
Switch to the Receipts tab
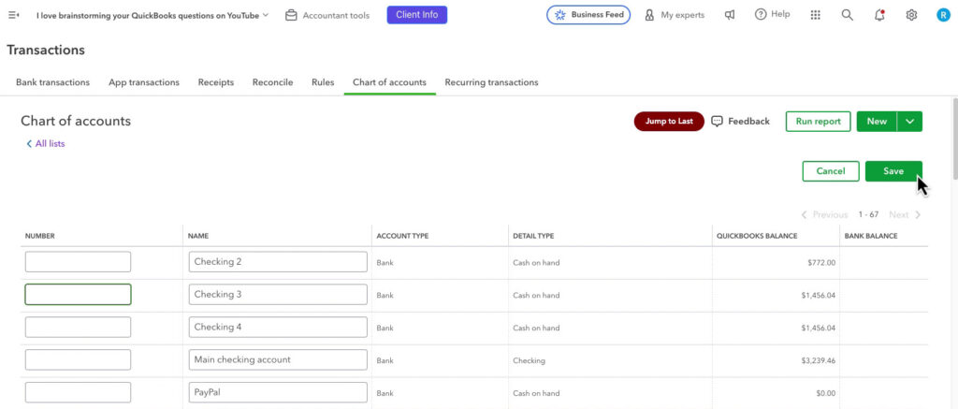[x=216, y=82]
